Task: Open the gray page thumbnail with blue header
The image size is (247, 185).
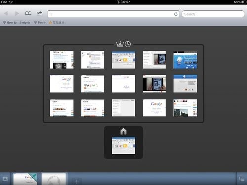Action: point(185,84)
